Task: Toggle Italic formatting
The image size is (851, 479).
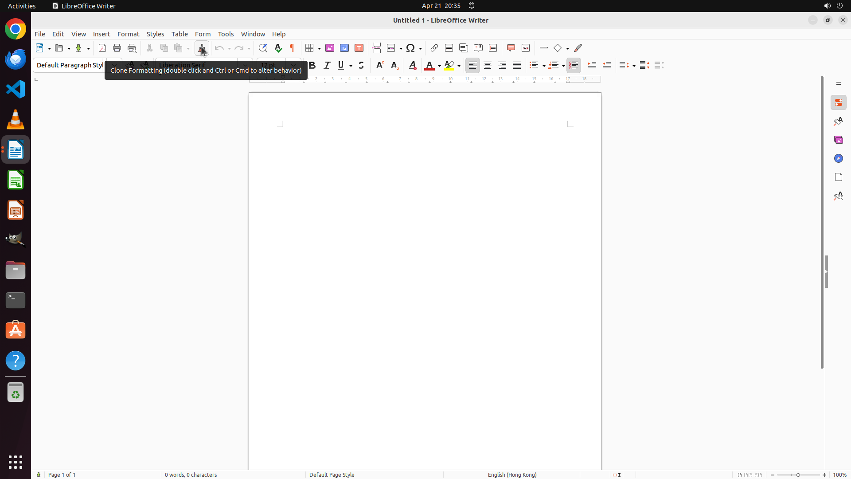Action: [x=327, y=65]
